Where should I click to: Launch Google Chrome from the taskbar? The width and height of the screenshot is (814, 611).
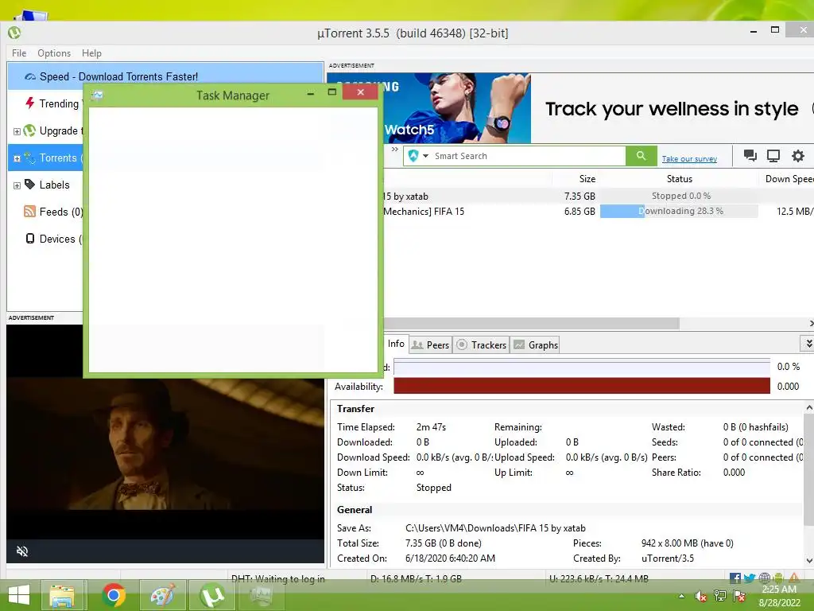pyautogui.click(x=114, y=595)
